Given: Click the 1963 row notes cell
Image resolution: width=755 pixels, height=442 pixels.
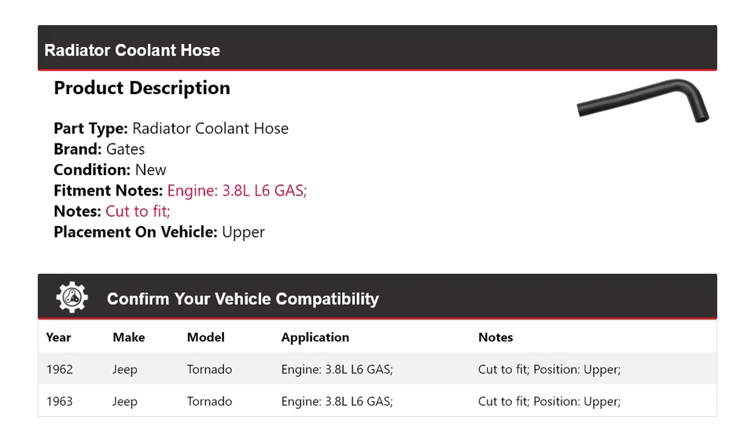Looking at the screenshot, I should (x=549, y=402).
